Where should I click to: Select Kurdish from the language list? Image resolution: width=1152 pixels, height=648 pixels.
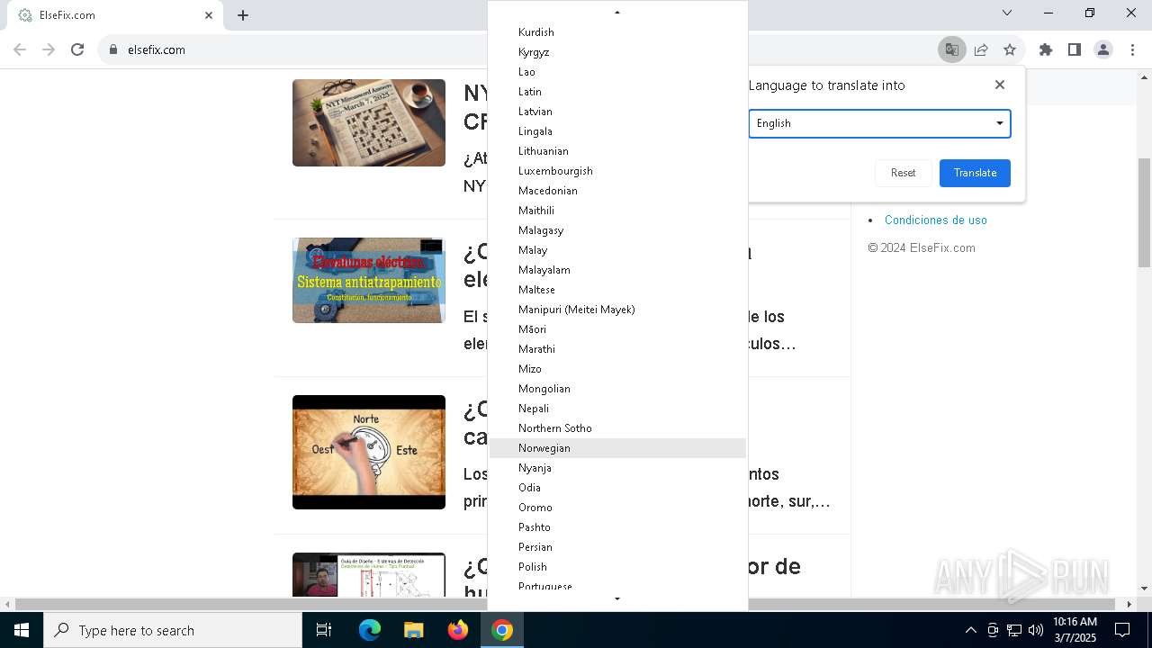[617, 32]
